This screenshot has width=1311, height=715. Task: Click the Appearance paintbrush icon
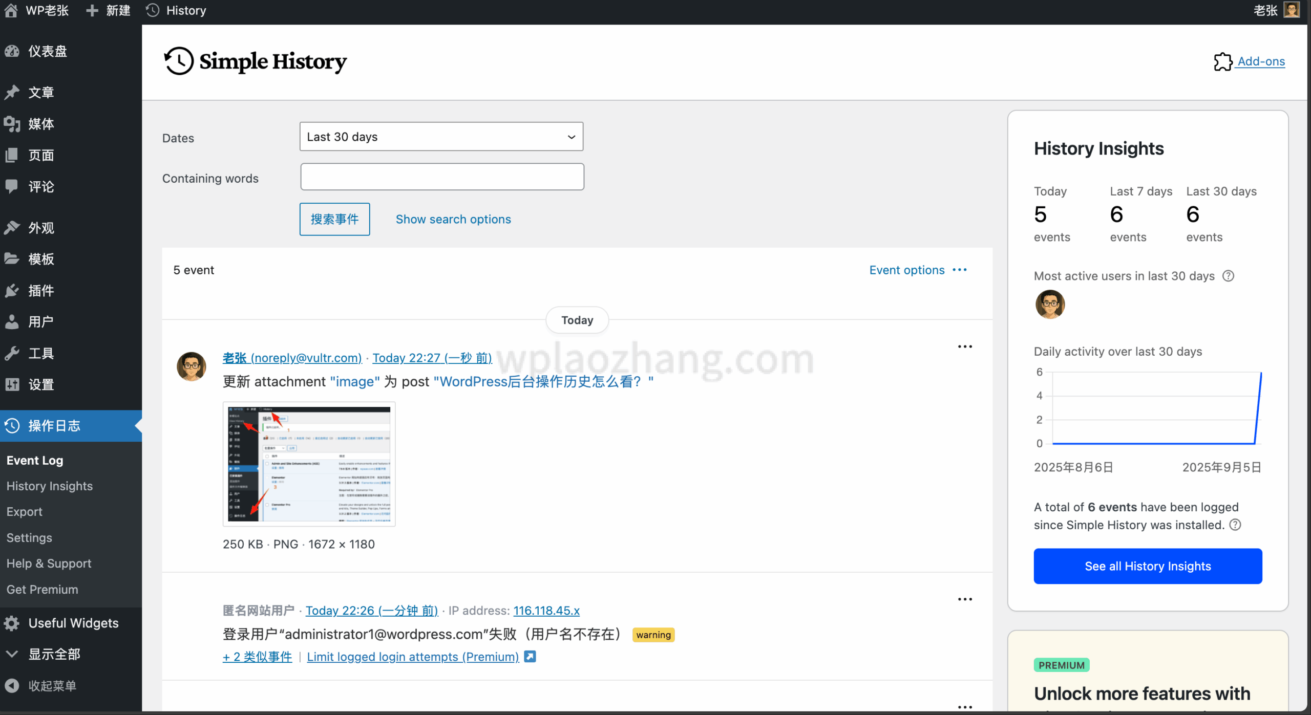tap(12, 228)
